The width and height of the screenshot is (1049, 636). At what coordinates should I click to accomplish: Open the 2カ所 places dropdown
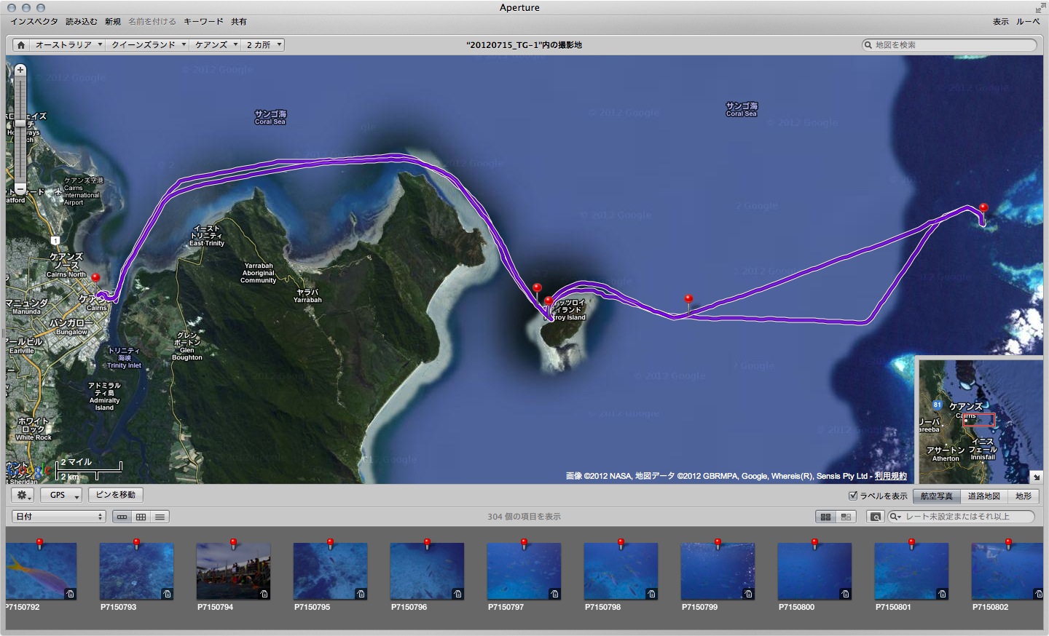coord(263,45)
